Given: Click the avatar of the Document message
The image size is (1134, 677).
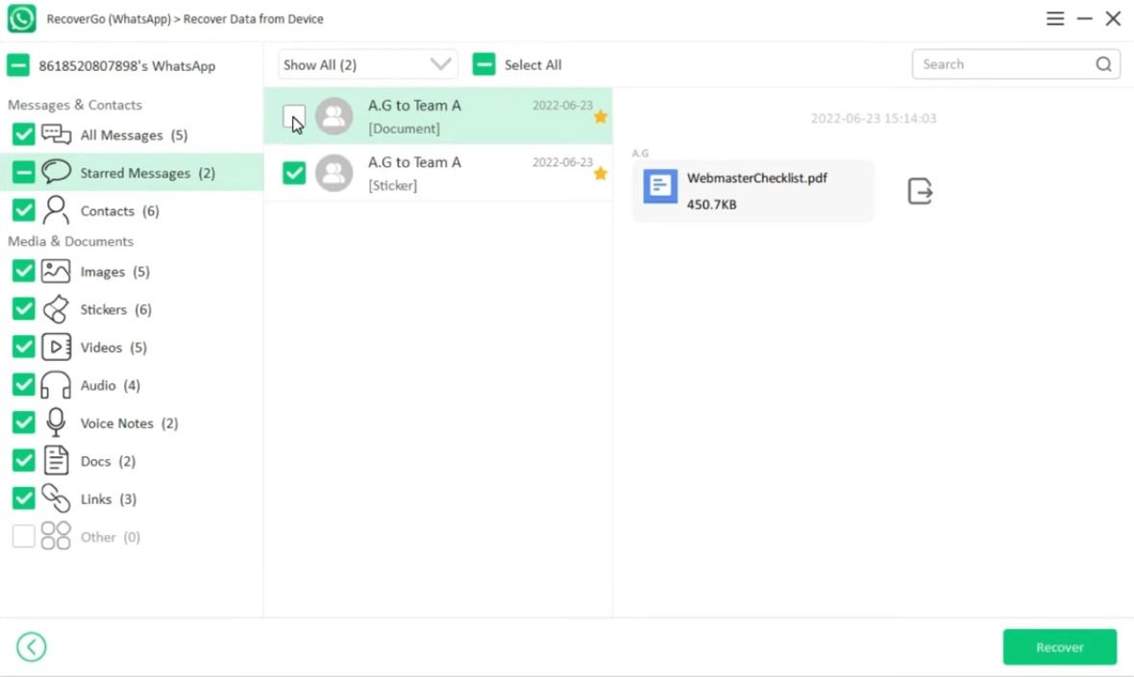Looking at the screenshot, I should coord(334,115).
